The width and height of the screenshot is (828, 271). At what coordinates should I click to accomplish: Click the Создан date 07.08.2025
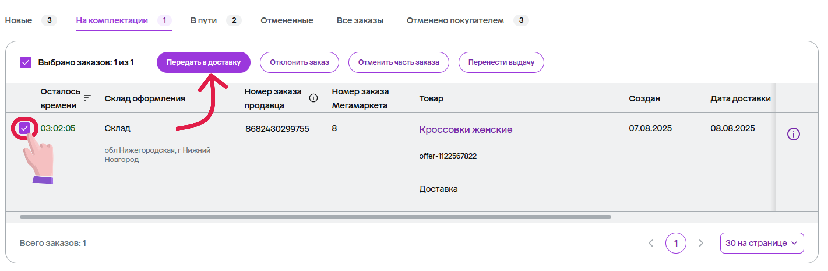(650, 128)
